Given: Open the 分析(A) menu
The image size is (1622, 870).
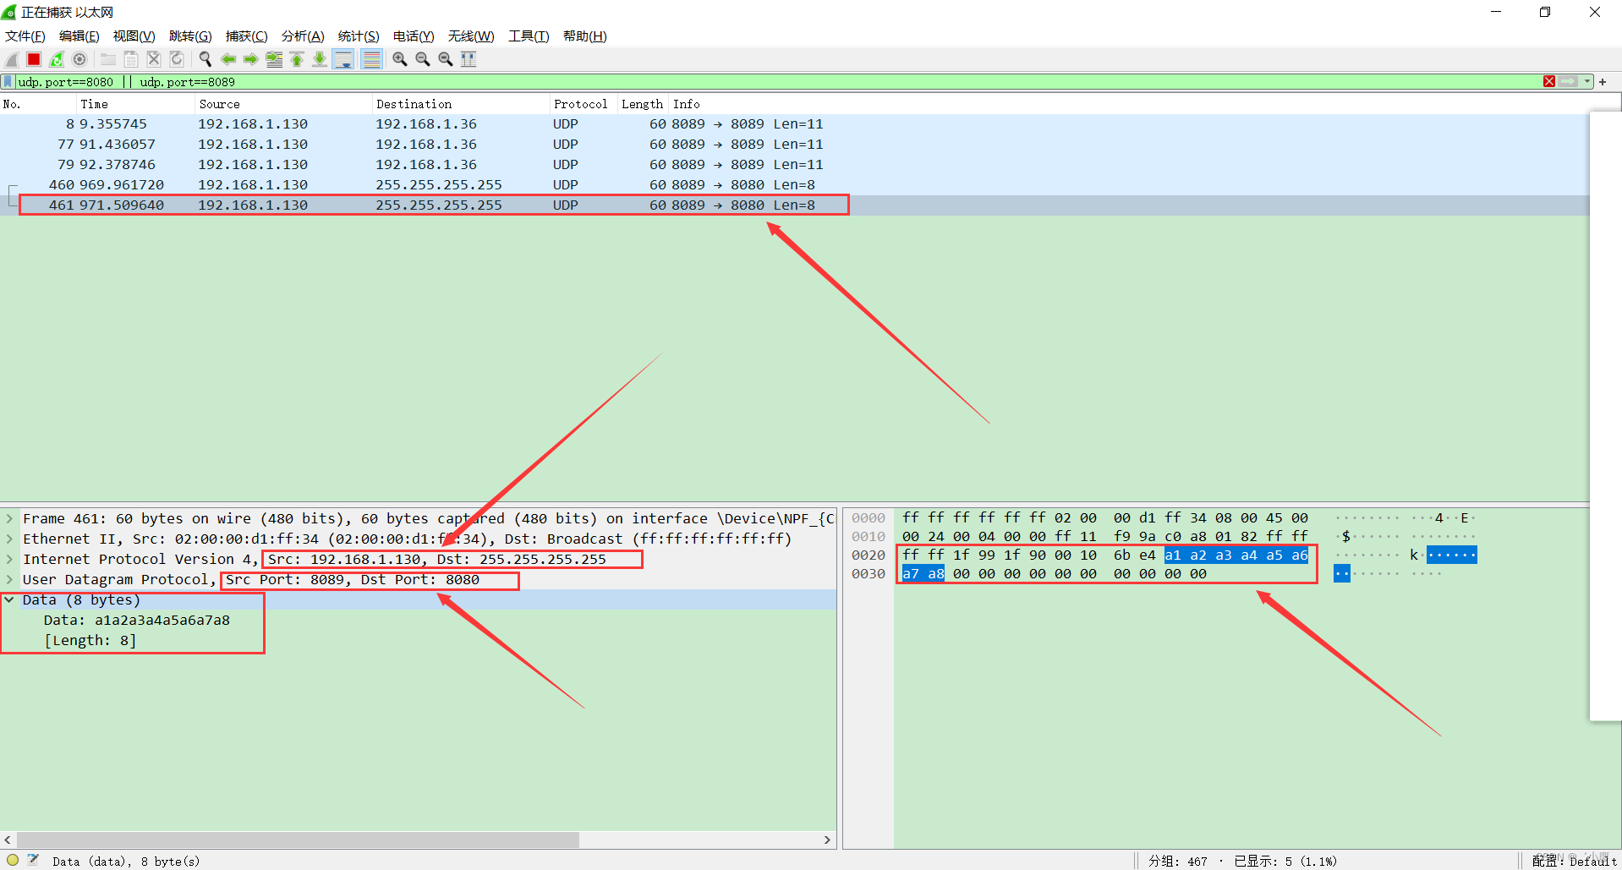Looking at the screenshot, I should [303, 36].
